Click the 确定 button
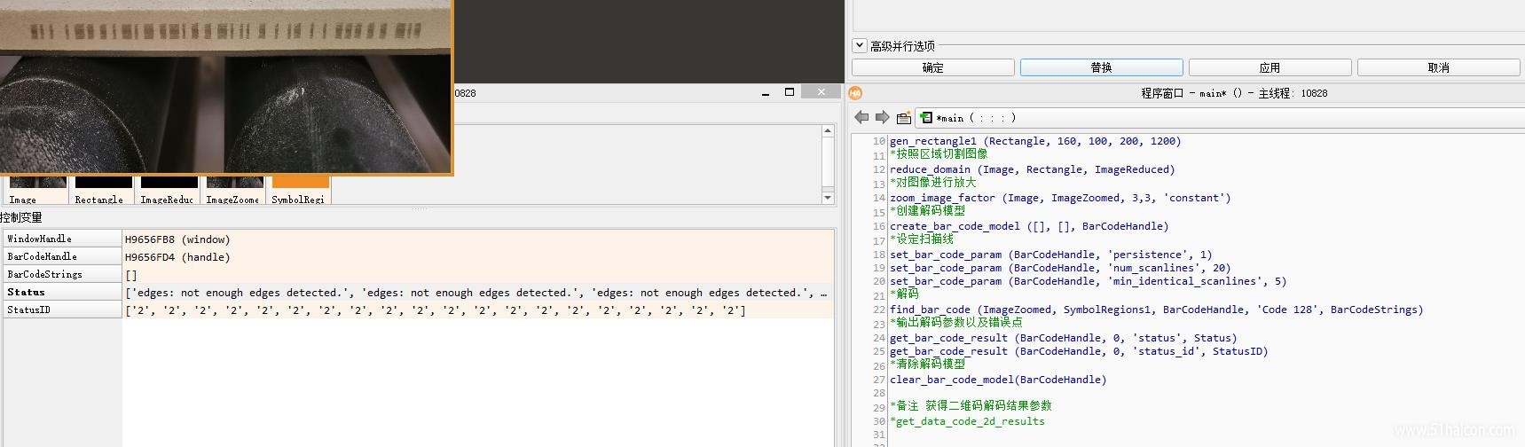 coord(932,67)
